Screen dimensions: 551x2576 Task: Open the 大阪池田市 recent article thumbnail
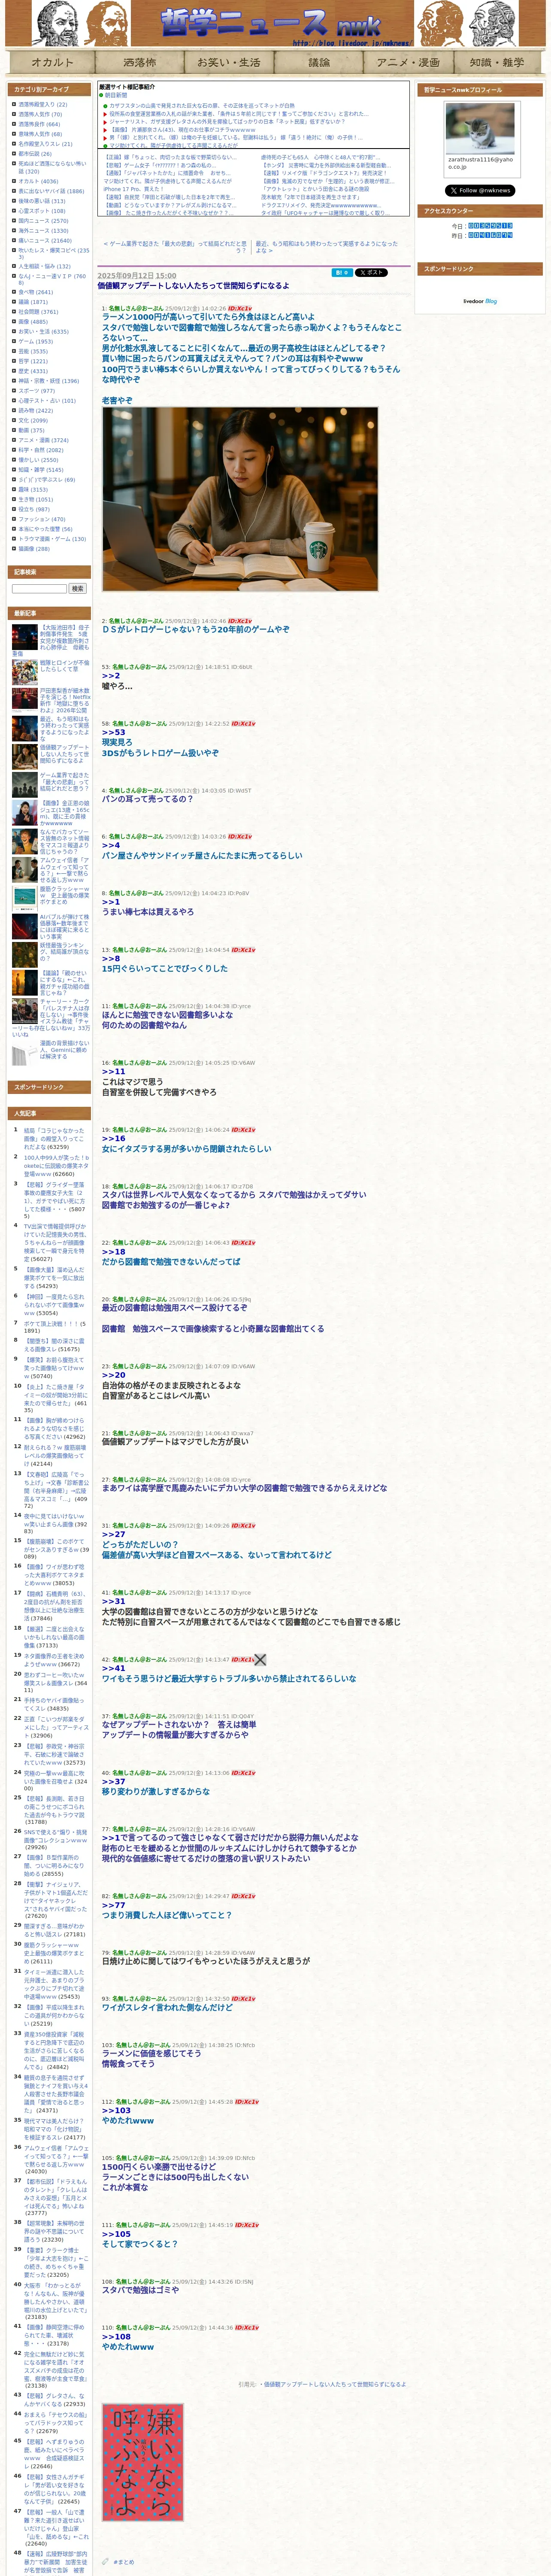pos(25,637)
